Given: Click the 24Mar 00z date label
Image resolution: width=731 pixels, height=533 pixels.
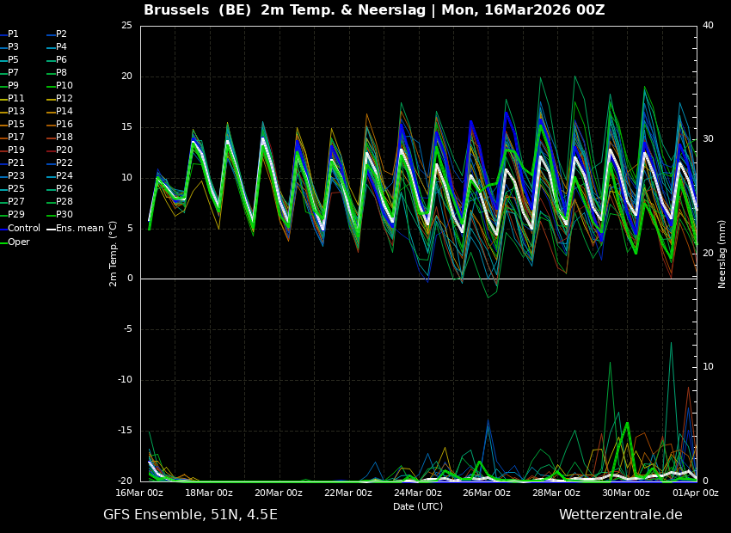Looking at the screenshot, I should [x=418, y=493].
